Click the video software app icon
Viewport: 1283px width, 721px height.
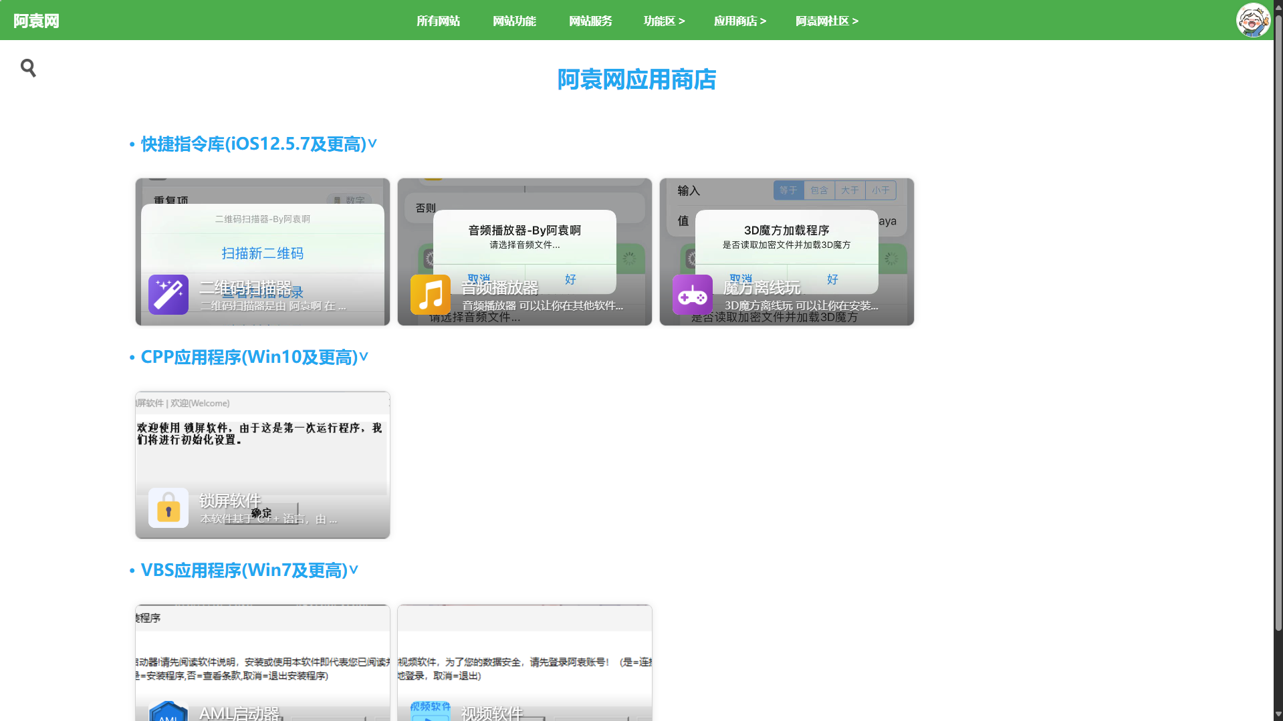(x=431, y=711)
